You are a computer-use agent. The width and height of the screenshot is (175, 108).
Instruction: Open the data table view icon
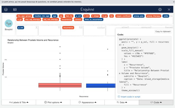[15, 9]
